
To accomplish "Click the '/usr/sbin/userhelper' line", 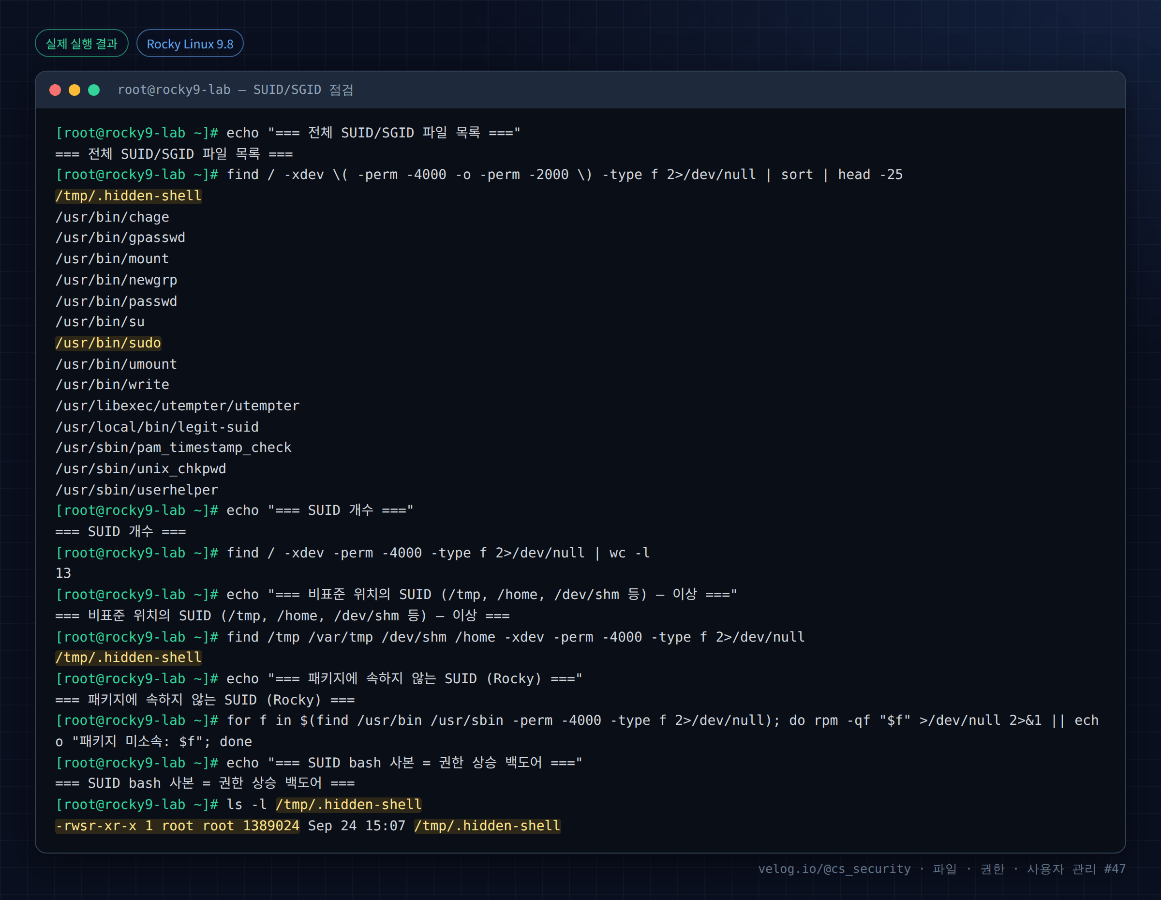I will coord(136,490).
